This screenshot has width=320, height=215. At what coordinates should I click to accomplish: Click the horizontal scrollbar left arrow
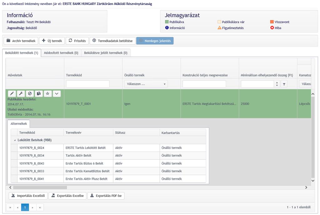coord(10,188)
